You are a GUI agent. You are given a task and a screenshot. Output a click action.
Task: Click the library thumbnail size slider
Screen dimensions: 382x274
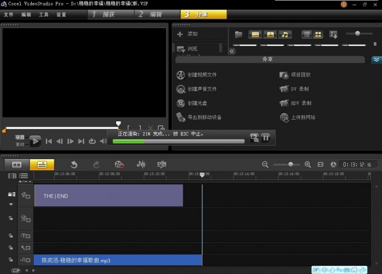click(358, 33)
